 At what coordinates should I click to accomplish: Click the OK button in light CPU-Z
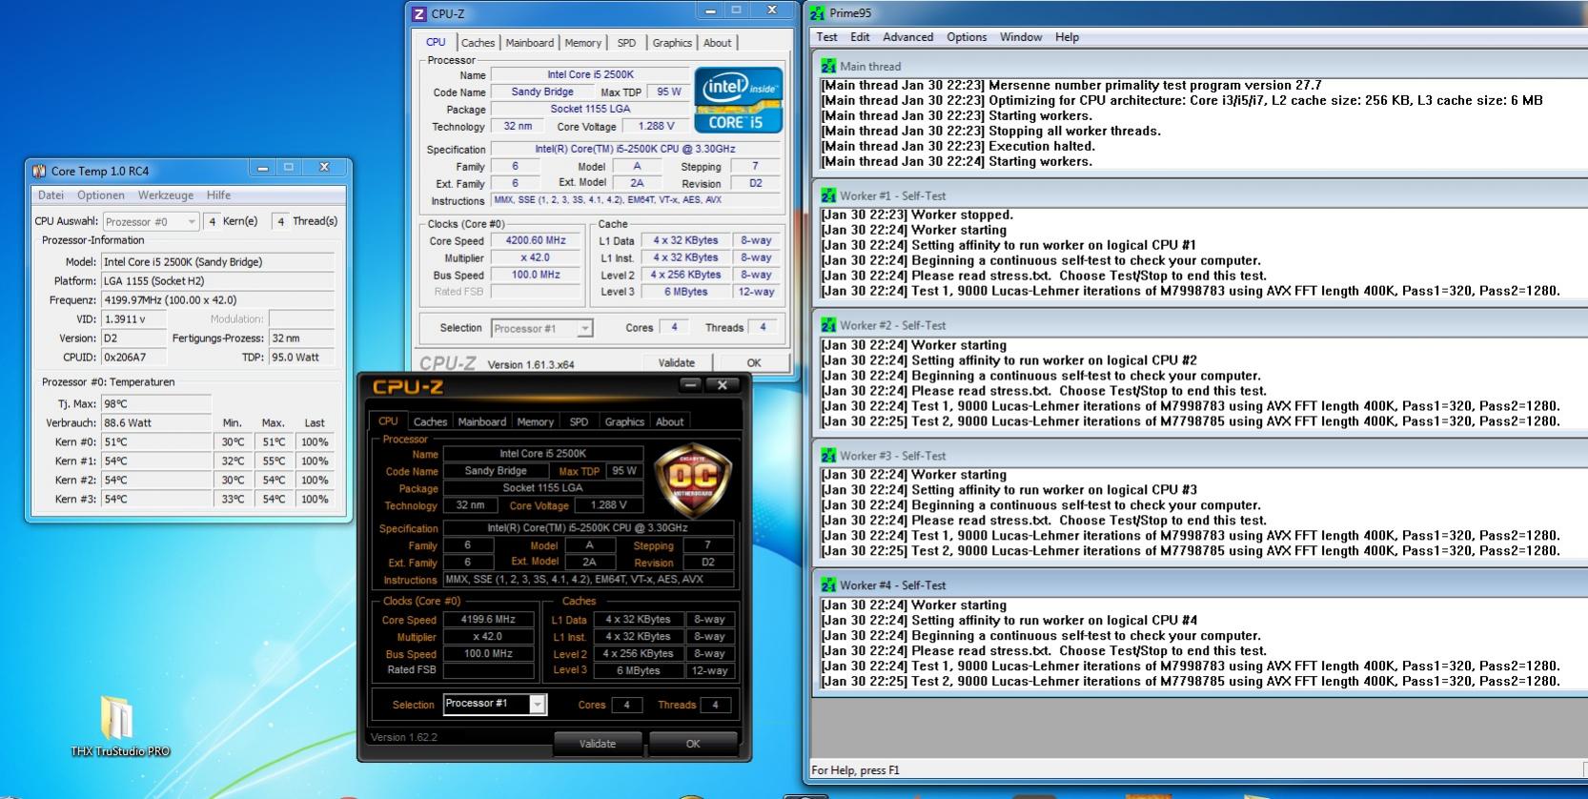point(754,363)
